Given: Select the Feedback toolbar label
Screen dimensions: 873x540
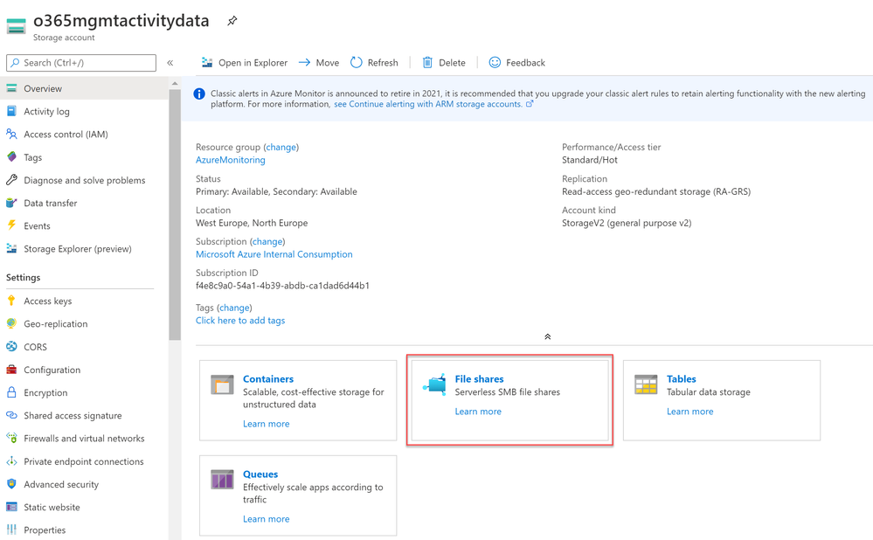Looking at the screenshot, I should (525, 63).
